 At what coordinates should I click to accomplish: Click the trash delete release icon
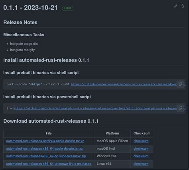183,6
